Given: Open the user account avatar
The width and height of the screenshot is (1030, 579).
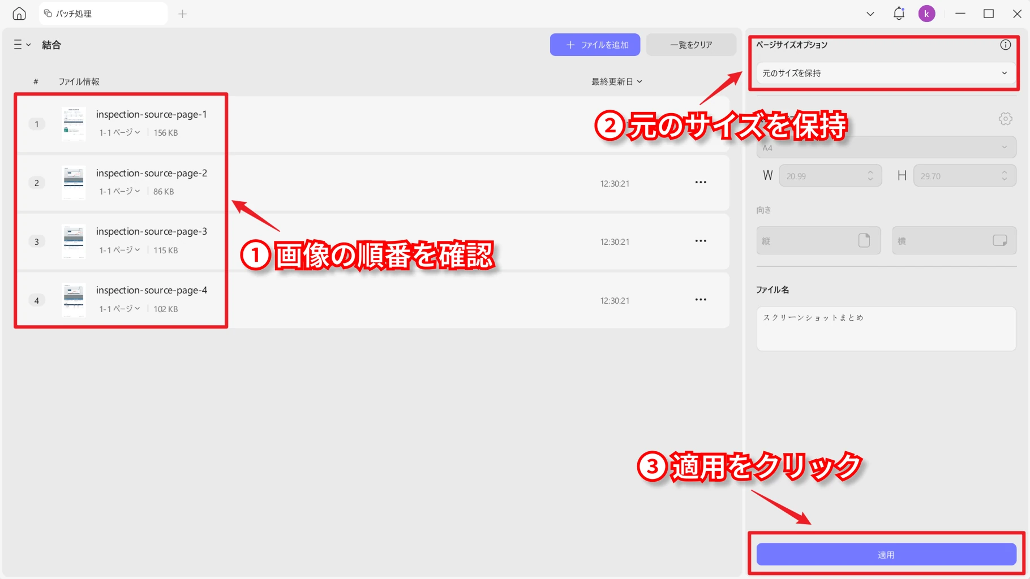Looking at the screenshot, I should [926, 14].
